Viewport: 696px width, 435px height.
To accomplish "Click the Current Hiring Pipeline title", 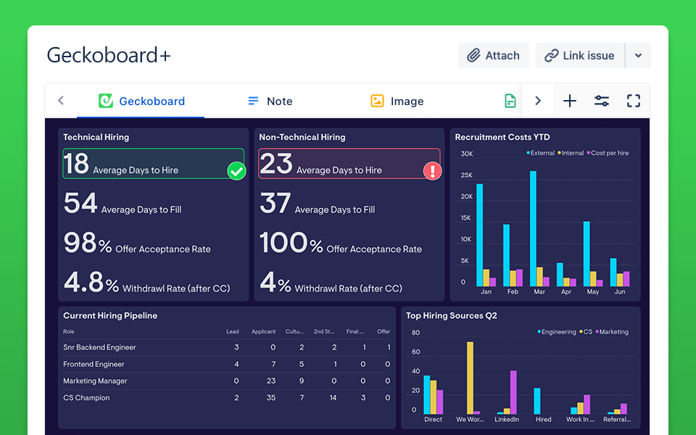I will tap(110, 315).
